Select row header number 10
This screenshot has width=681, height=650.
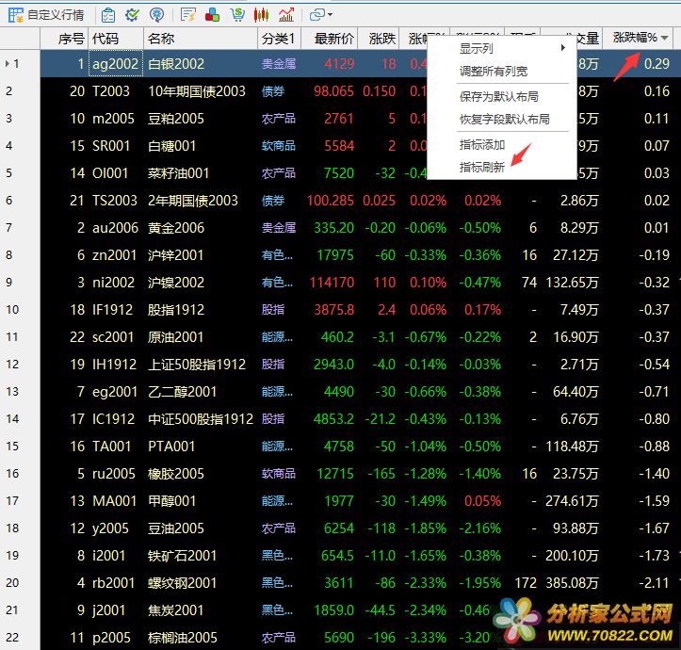point(12,310)
